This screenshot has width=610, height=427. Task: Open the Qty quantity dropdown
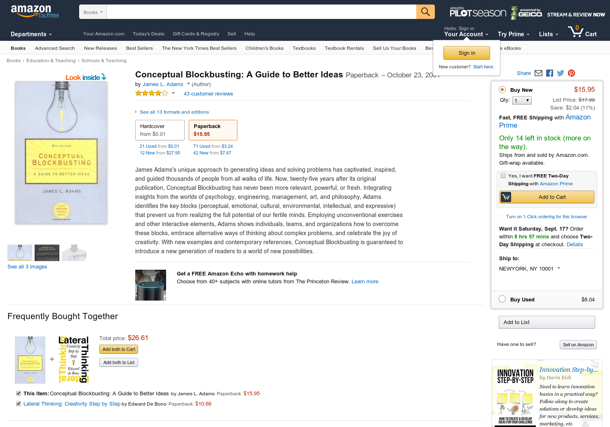(x=521, y=100)
